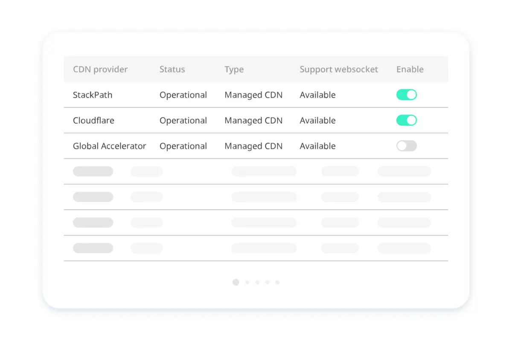Click the Enable column header
Screen dimensions: 512x341
410,69
